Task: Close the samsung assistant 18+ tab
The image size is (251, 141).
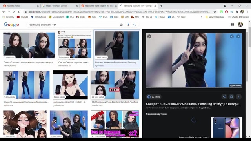Action: pos(155,6)
